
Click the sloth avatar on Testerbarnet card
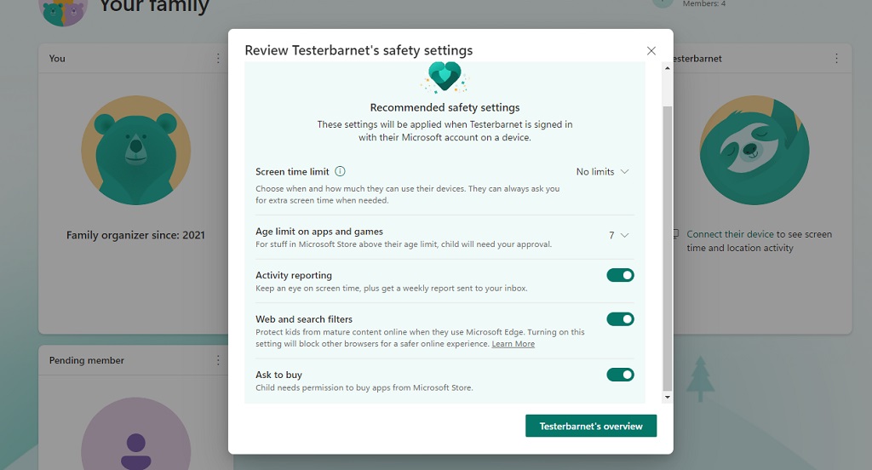tap(754, 150)
